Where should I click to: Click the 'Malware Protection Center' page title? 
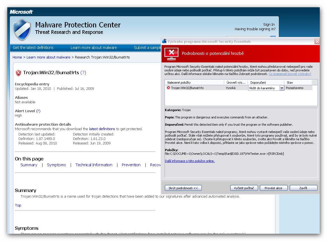coord(78,25)
